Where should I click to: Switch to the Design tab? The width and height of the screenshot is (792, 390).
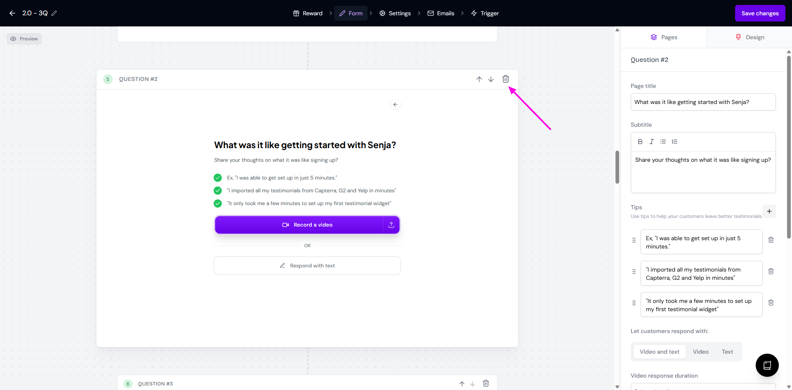point(750,37)
